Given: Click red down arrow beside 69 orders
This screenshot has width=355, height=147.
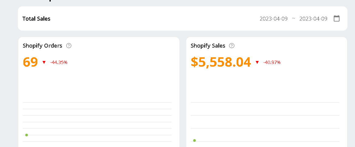Looking at the screenshot, I should [44, 62].
